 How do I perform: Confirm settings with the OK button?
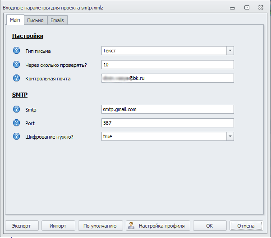210,226
